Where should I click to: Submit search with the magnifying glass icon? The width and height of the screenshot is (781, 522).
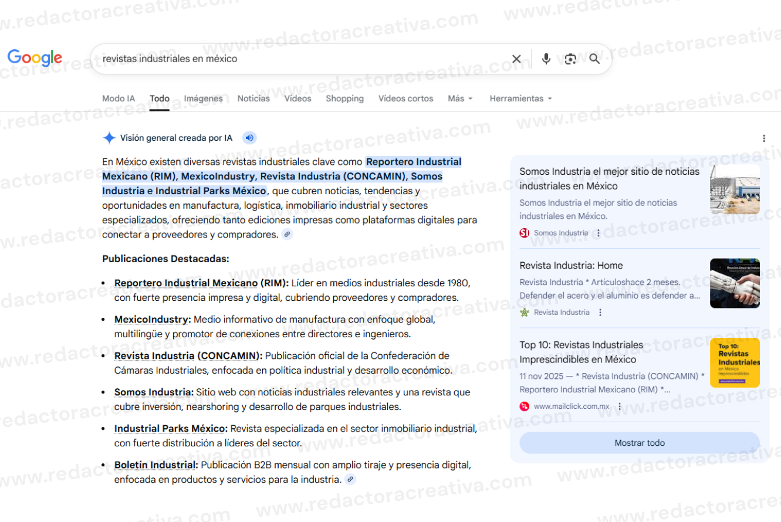pos(594,59)
